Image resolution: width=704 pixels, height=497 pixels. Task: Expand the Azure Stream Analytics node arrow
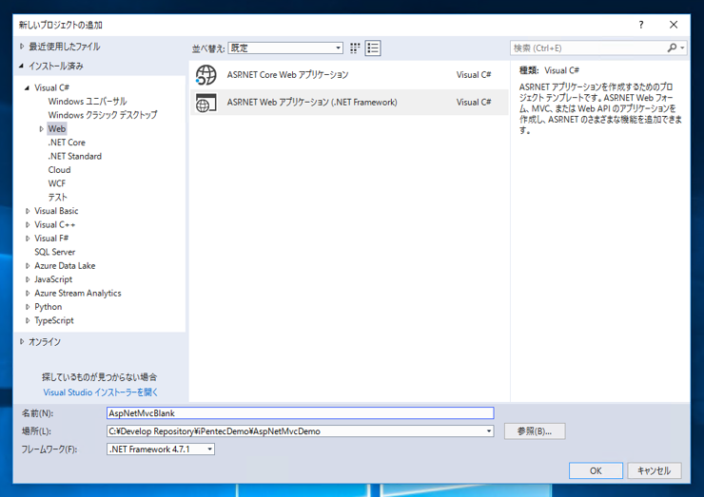(28, 293)
